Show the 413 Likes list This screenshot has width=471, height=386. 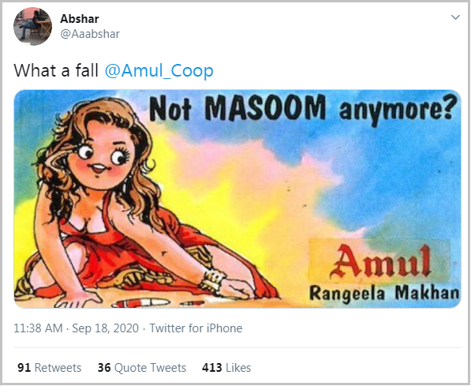pos(226,368)
